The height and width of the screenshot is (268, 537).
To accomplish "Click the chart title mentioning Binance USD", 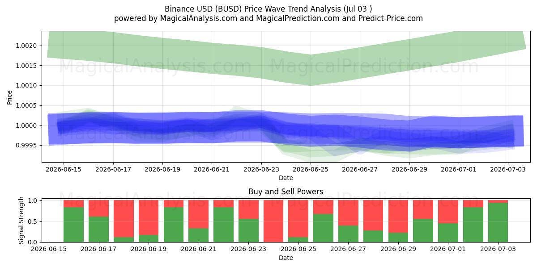I will click(x=268, y=8).
